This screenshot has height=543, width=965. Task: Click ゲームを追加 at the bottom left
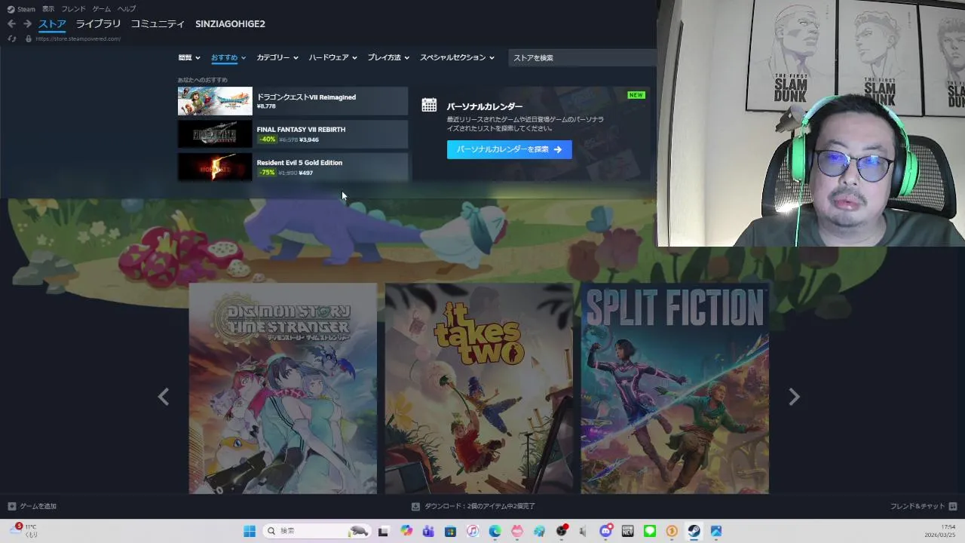pyautogui.click(x=32, y=506)
